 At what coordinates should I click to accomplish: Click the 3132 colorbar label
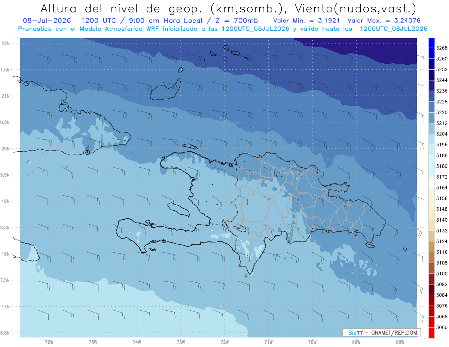(442, 231)
